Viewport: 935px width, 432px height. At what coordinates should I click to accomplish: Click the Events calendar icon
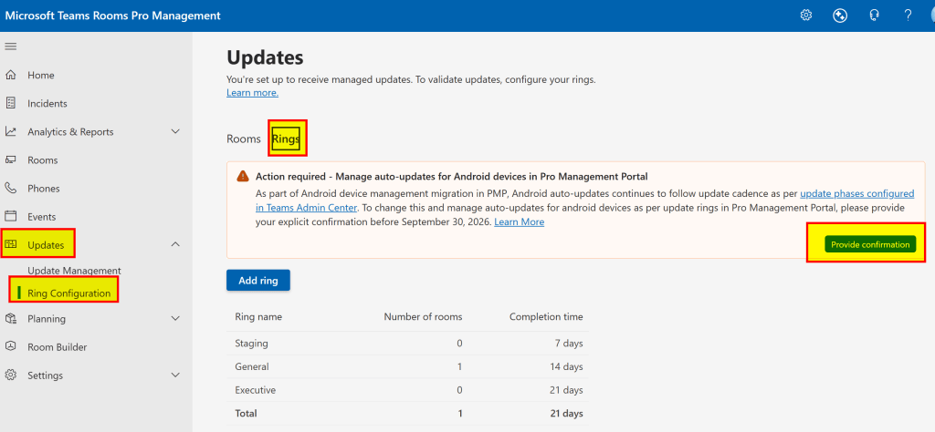11,217
